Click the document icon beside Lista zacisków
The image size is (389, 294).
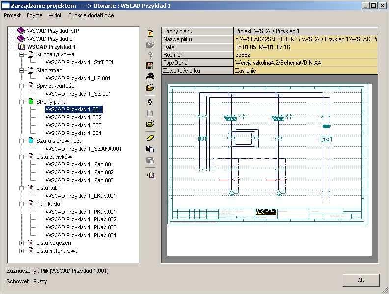(x=30, y=157)
